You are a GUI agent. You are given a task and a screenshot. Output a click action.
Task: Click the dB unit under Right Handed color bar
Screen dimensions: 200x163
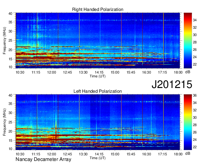(188, 72)
